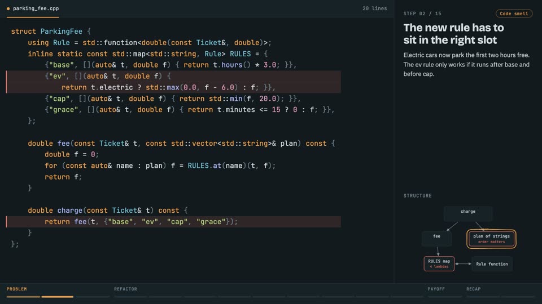The width and height of the screenshot is (542, 304).
Task: Click the completed first step segment under PROBLEM
Action: 24,297
